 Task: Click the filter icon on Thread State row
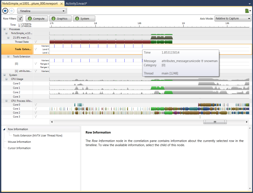click(36, 42)
